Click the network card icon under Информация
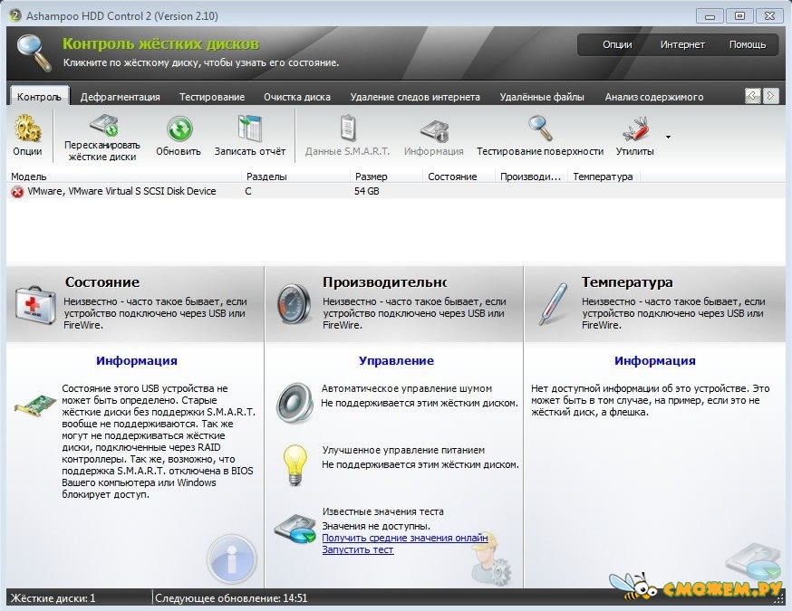Image resolution: width=792 pixels, height=611 pixels. point(34,406)
